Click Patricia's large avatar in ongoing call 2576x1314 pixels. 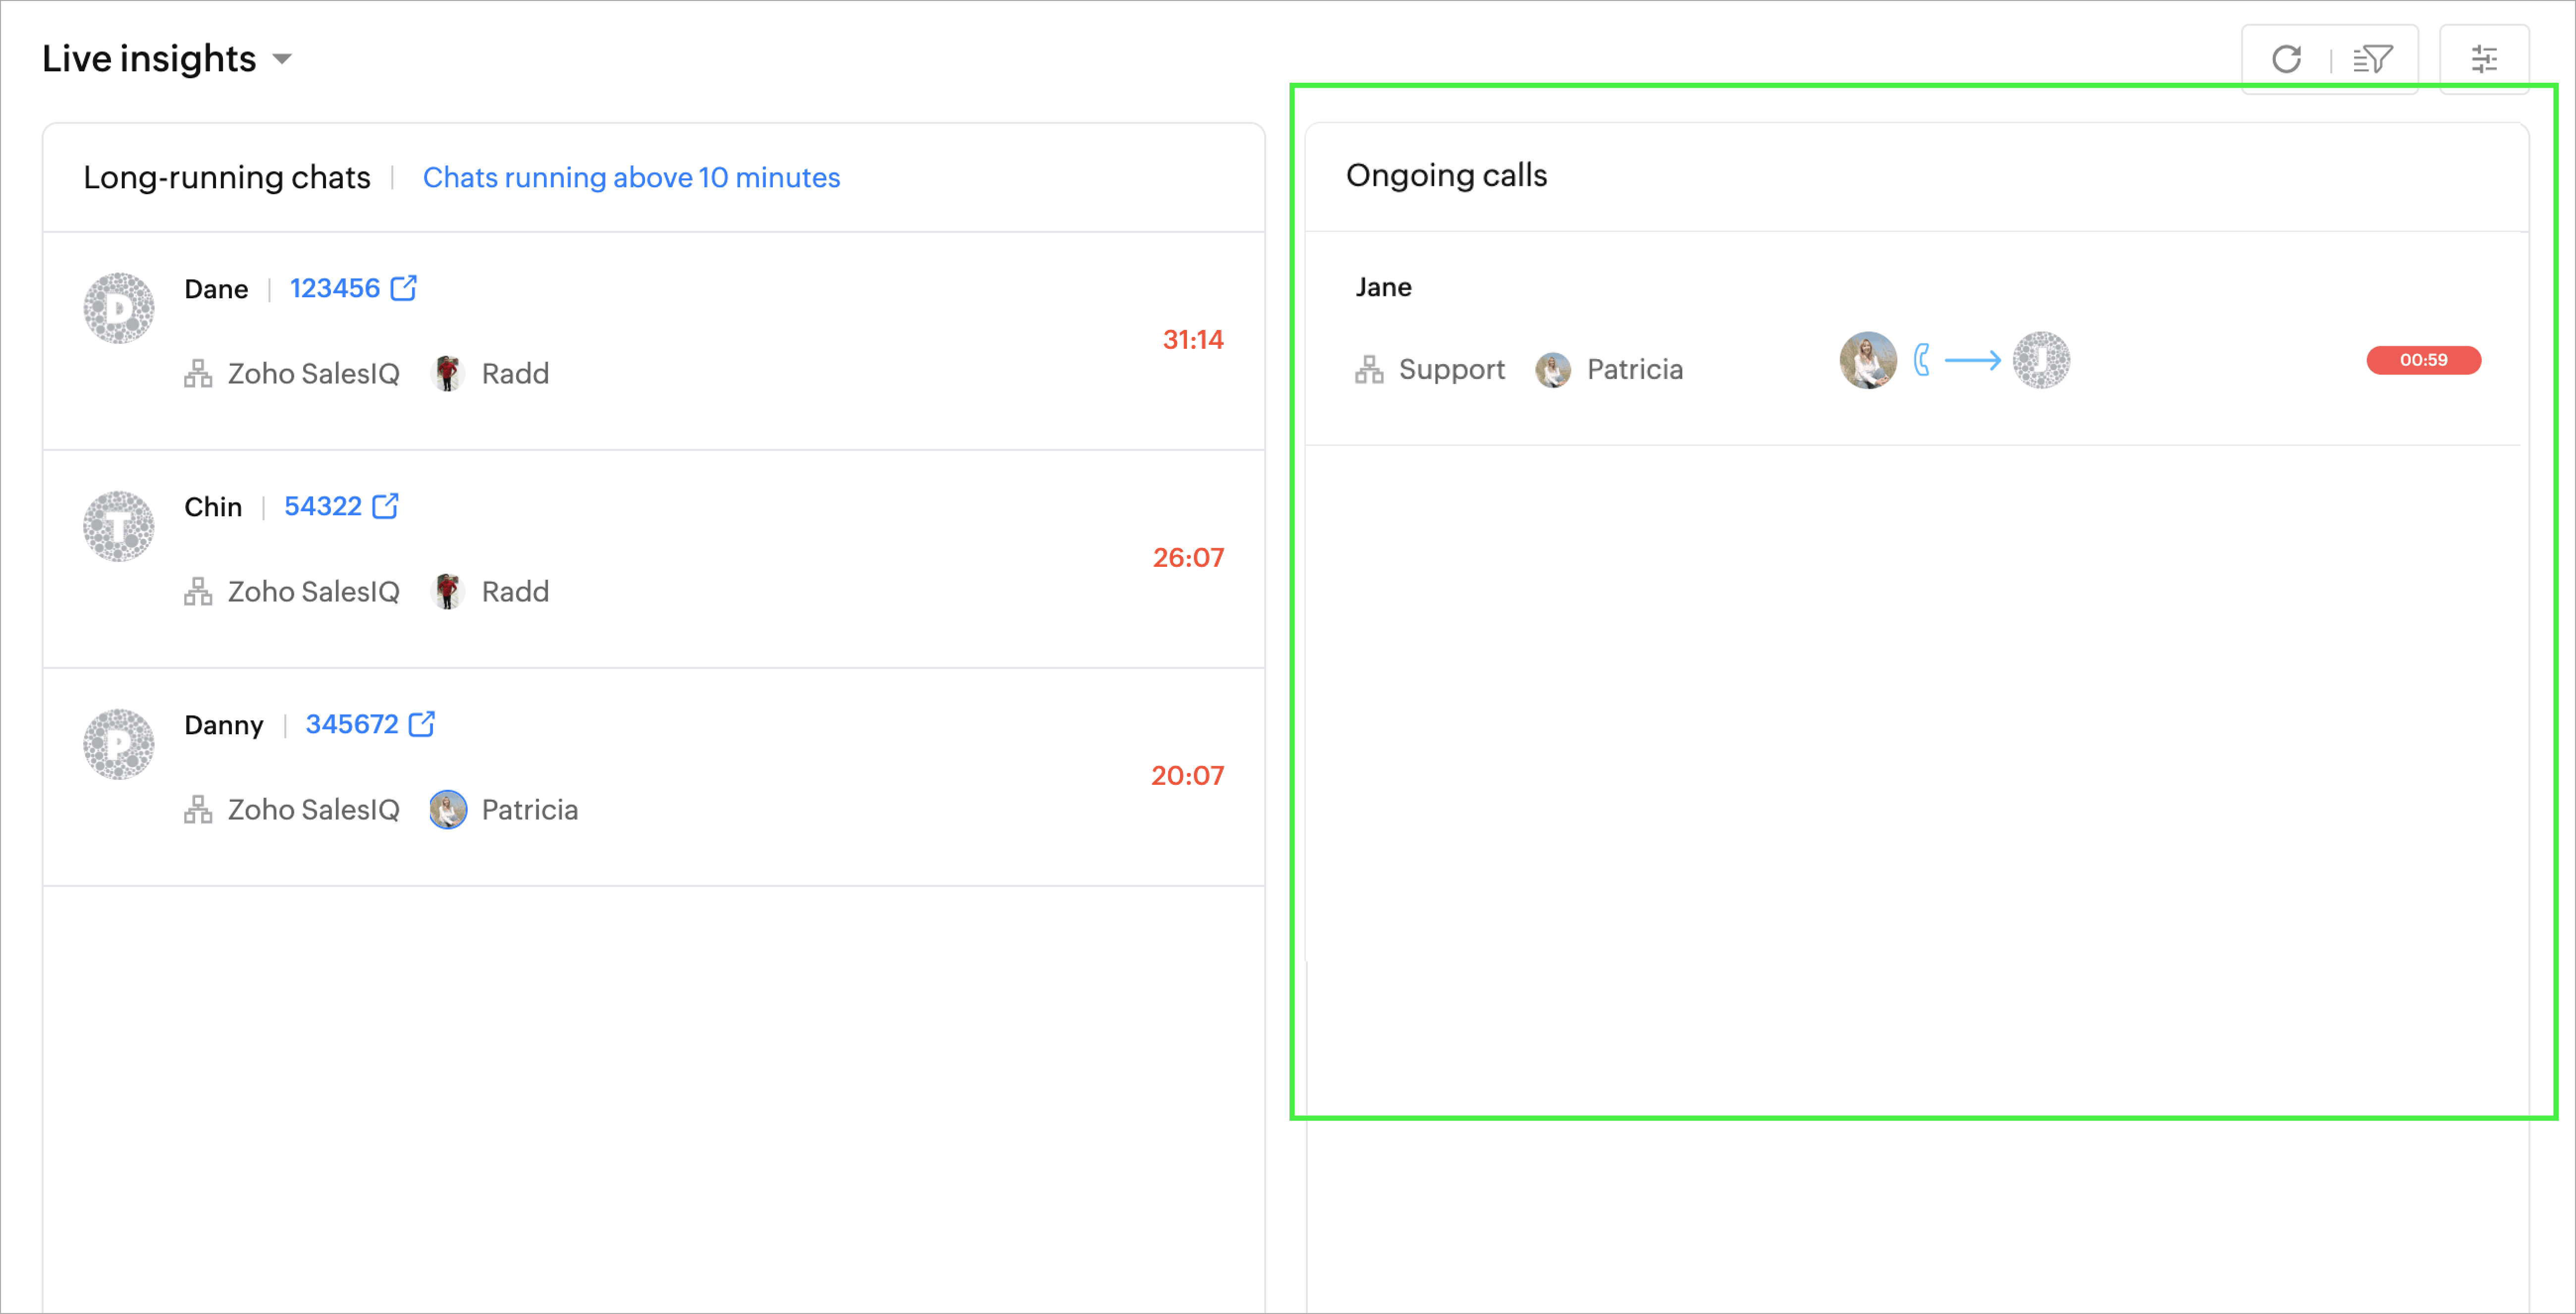[x=1867, y=360]
